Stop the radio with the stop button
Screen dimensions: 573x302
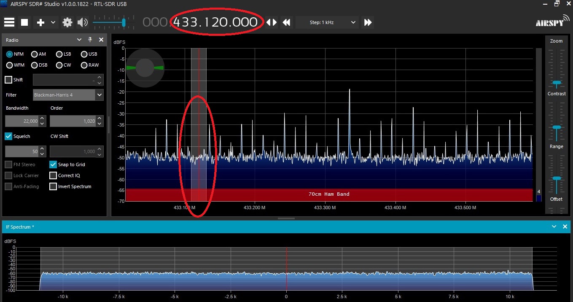[25, 22]
